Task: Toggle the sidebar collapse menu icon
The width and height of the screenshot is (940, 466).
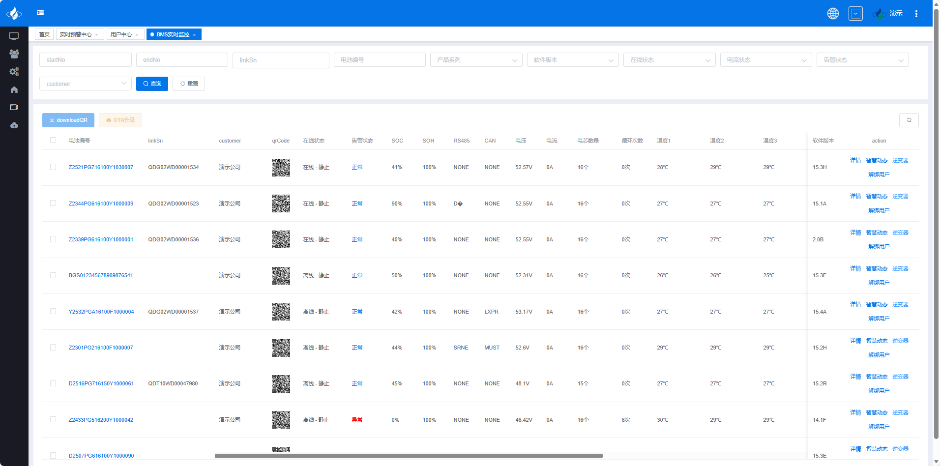Action: pyautogui.click(x=40, y=13)
